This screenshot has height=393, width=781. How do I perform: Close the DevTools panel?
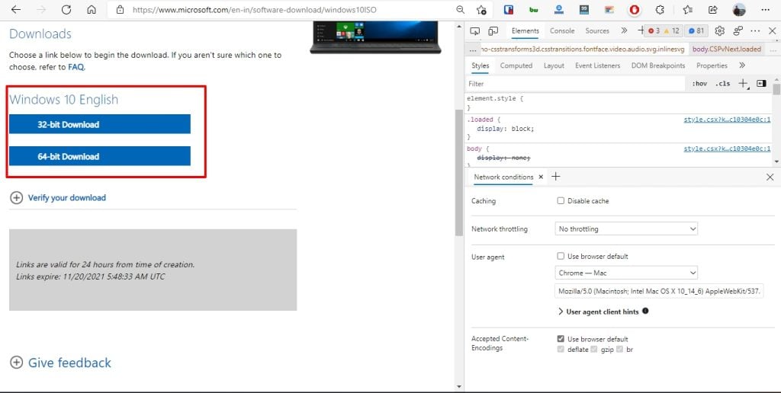pyautogui.click(x=772, y=30)
